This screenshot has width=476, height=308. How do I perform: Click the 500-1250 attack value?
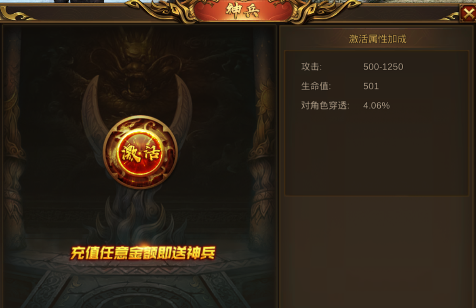pos(383,67)
